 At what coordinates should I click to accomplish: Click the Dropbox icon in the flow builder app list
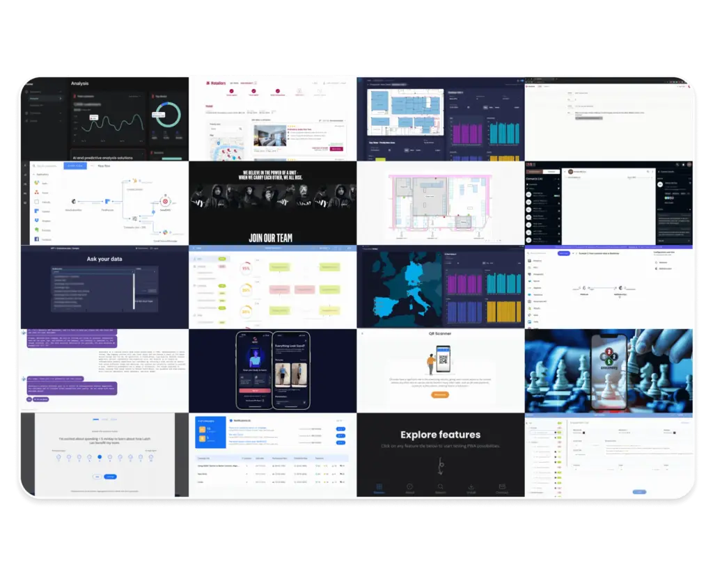point(37,221)
